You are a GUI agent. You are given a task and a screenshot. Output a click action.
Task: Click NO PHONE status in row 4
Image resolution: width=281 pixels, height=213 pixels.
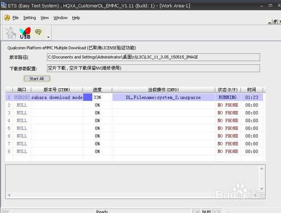[228, 120]
